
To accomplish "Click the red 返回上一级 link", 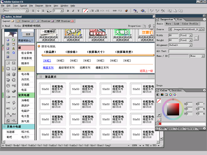I will (146, 71).
